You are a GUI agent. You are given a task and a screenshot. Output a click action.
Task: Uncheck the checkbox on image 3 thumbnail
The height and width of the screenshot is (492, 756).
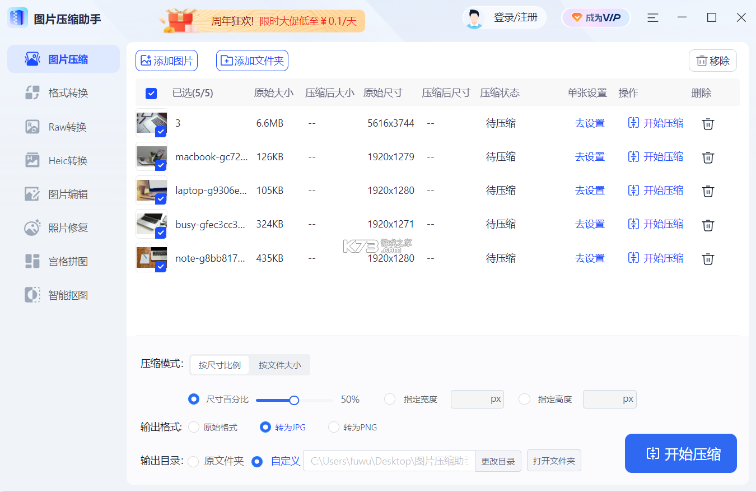[161, 132]
